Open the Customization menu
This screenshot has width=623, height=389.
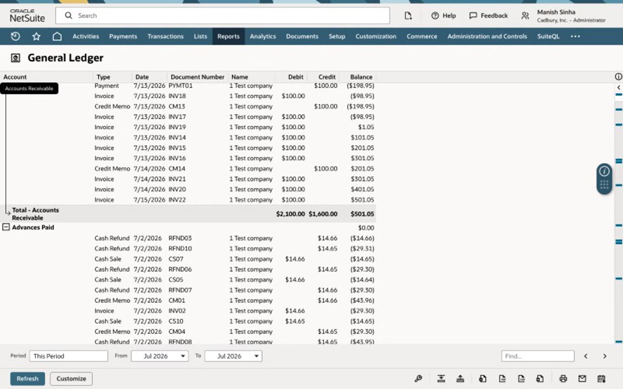point(376,36)
